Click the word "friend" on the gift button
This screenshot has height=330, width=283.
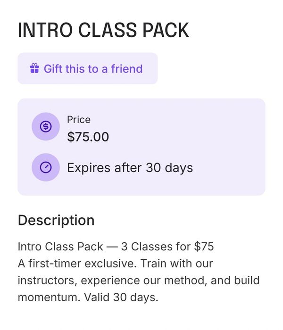pyautogui.click(x=126, y=69)
